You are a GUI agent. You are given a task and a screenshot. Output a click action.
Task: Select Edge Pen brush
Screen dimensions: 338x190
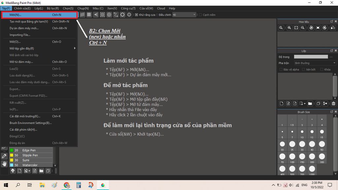(x=31, y=150)
